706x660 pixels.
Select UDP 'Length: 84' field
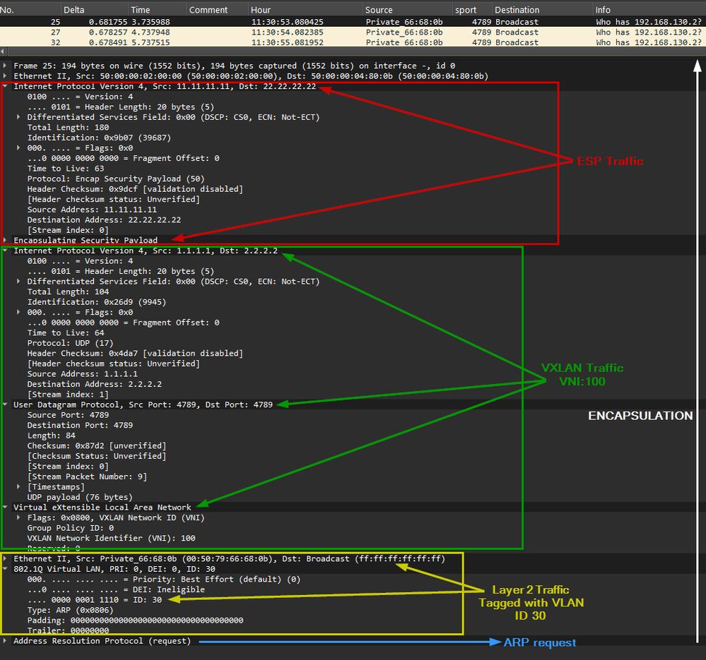click(x=52, y=436)
